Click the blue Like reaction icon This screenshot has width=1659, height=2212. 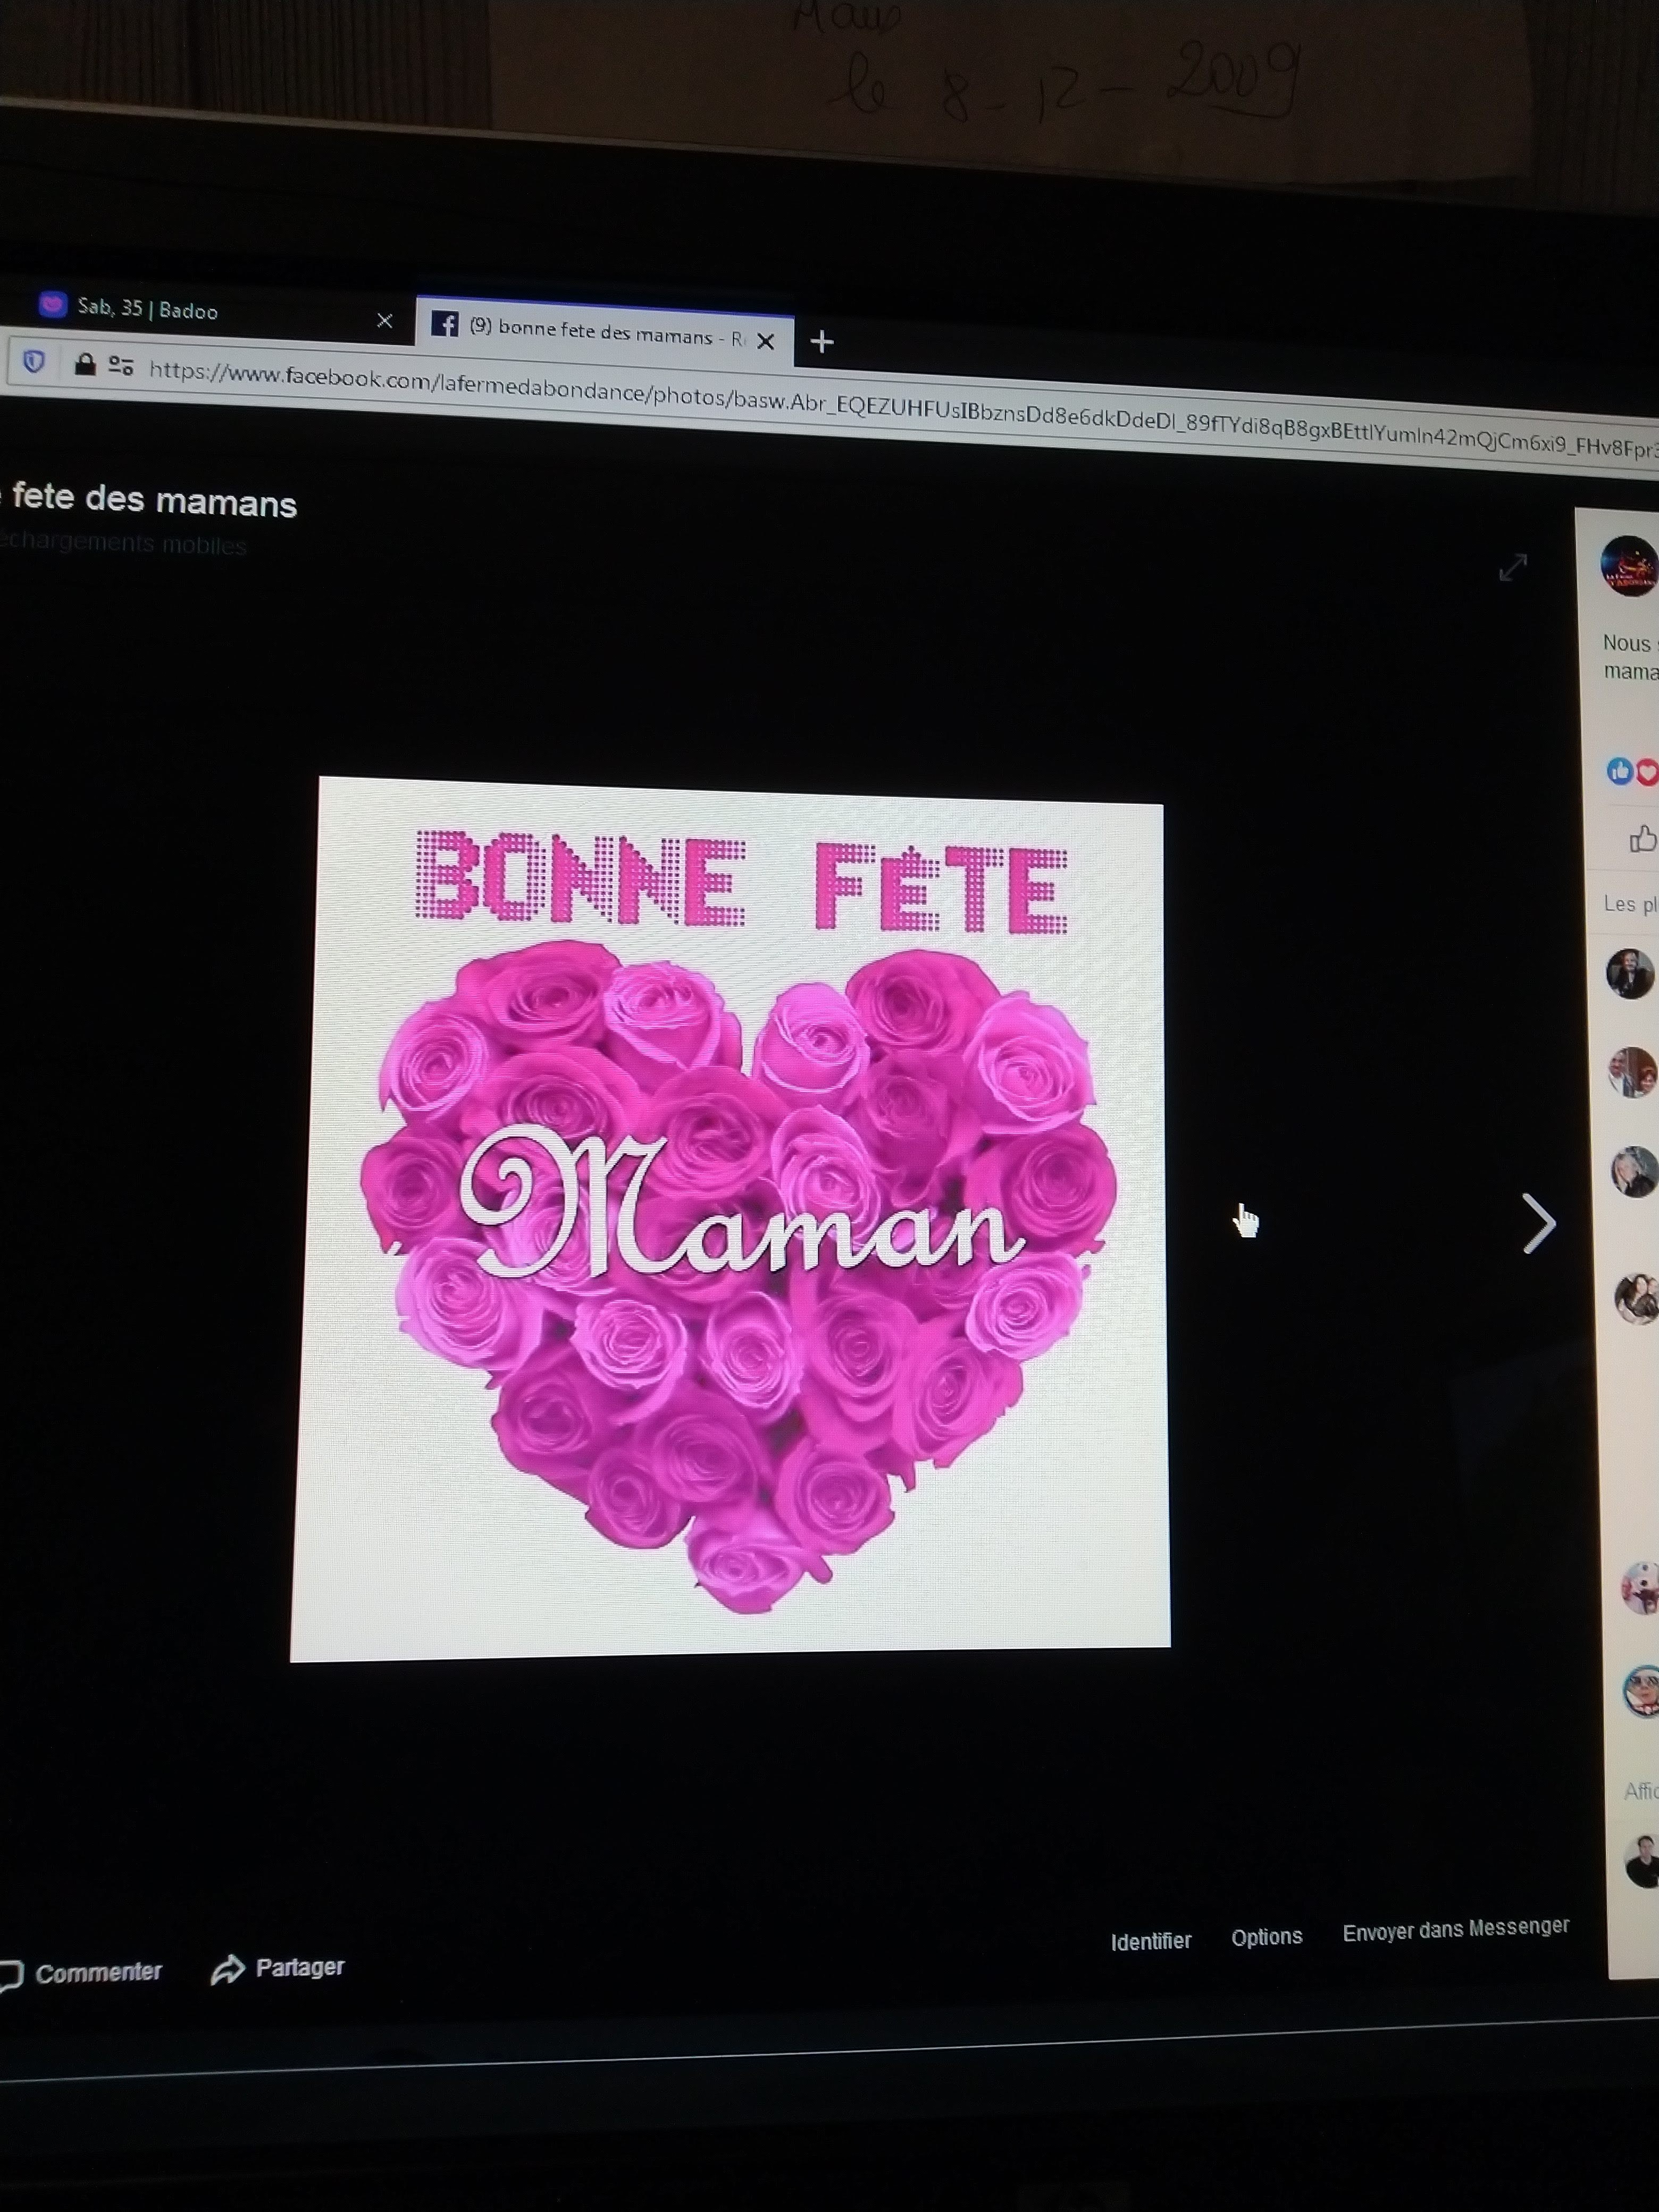tap(1619, 770)
